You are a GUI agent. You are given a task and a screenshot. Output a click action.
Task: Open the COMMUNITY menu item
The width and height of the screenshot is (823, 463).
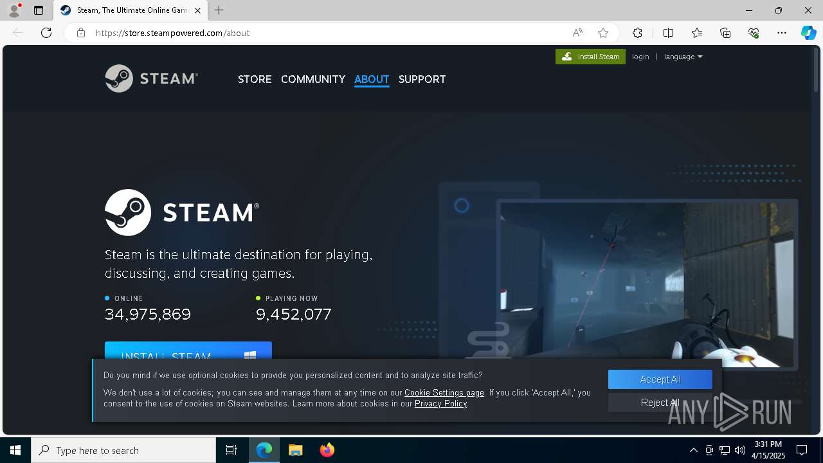(x=313, y=79)
